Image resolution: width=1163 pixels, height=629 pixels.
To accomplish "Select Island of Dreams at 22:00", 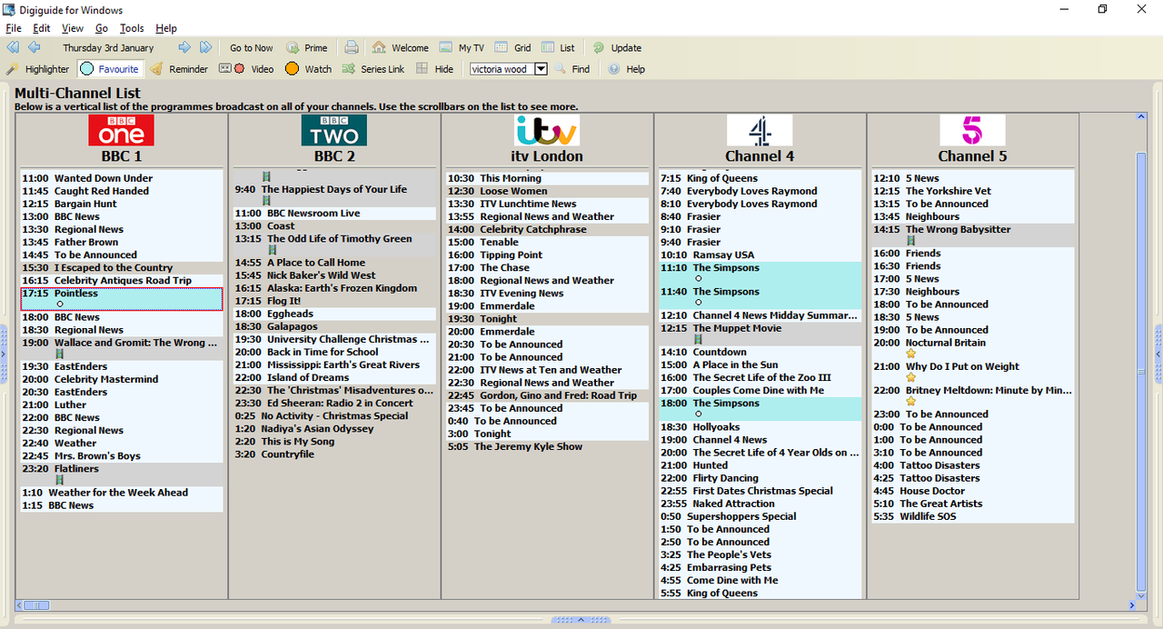I will coord(334,378).
